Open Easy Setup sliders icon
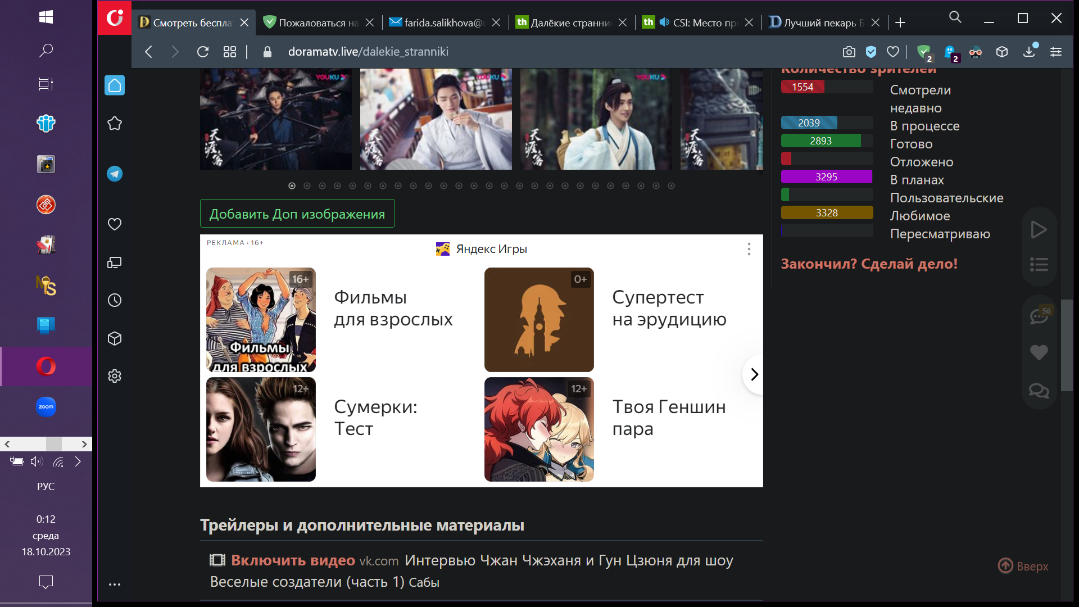 (x=1056, y=52)
